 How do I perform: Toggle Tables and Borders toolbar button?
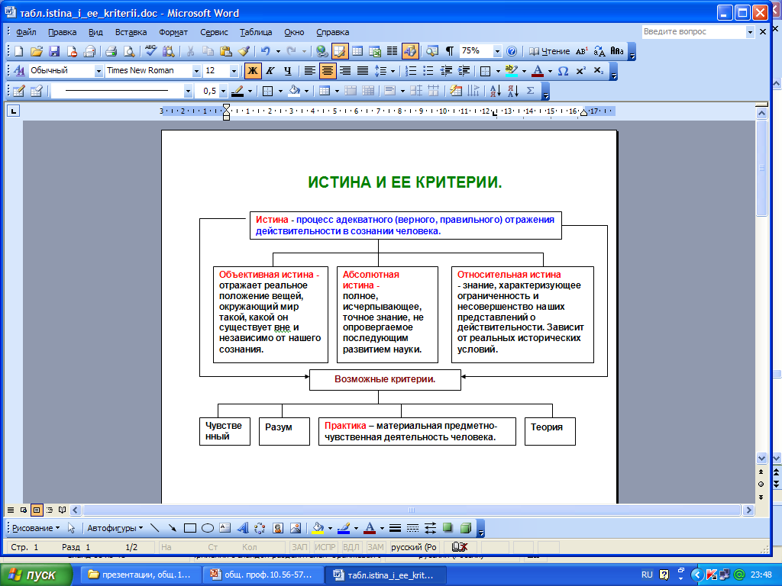tap(340, 51)
